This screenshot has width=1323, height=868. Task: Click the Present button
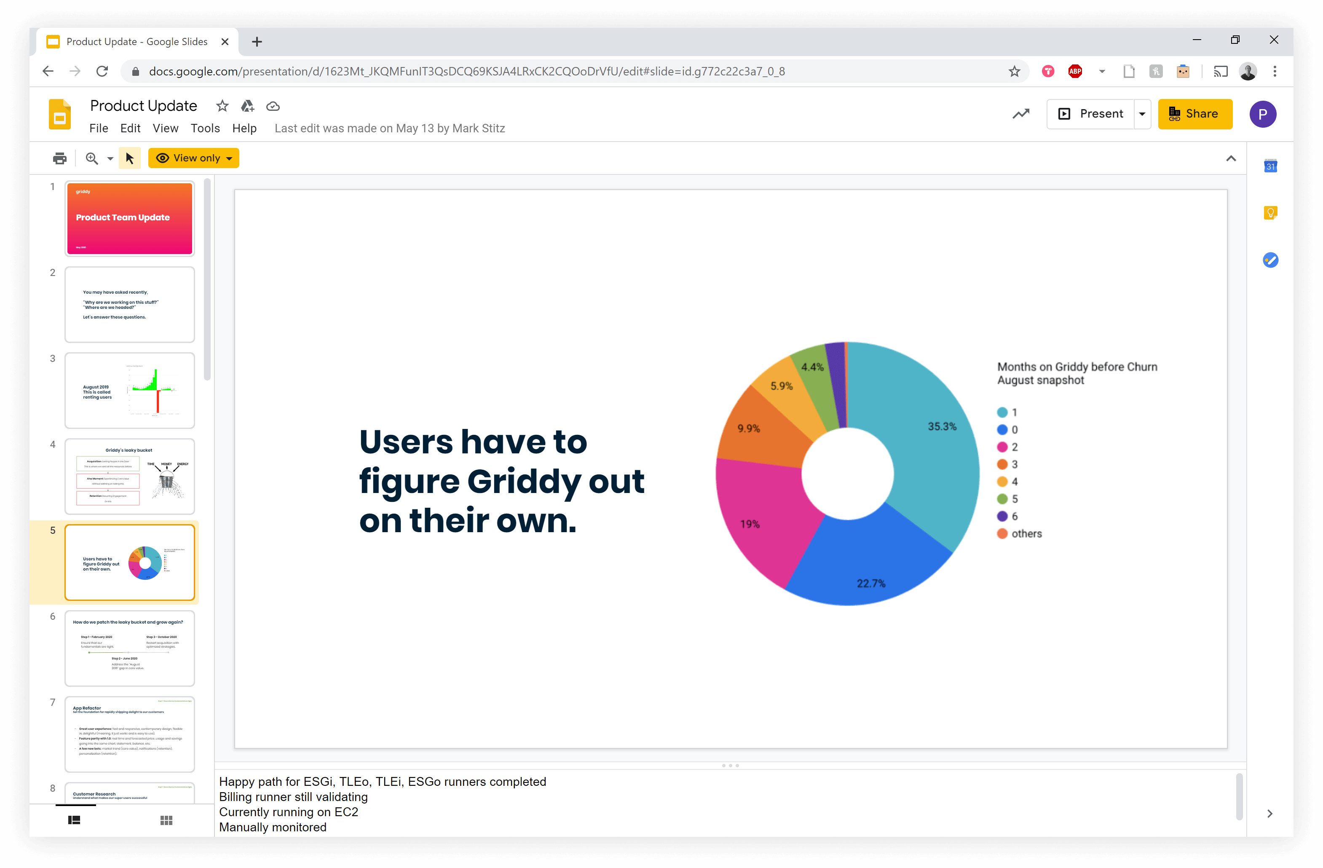[1091, 114]
